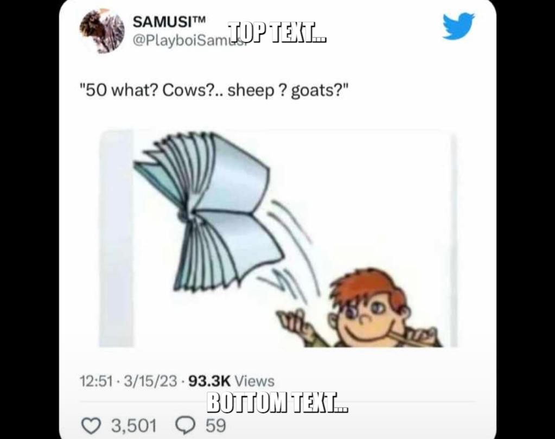
Task: Click the word "Cows?" in the tweet
Action: (188, 91)
